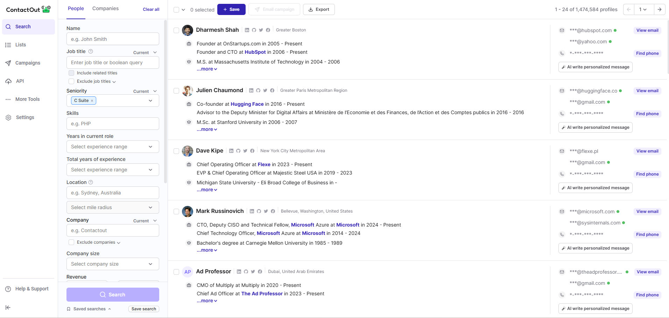The width and height of the screenshot is (669, 318).
Task: Click Dharmesh Shah's LinkedIn icon
Action: pyautogui.click(x=247, y=30)
